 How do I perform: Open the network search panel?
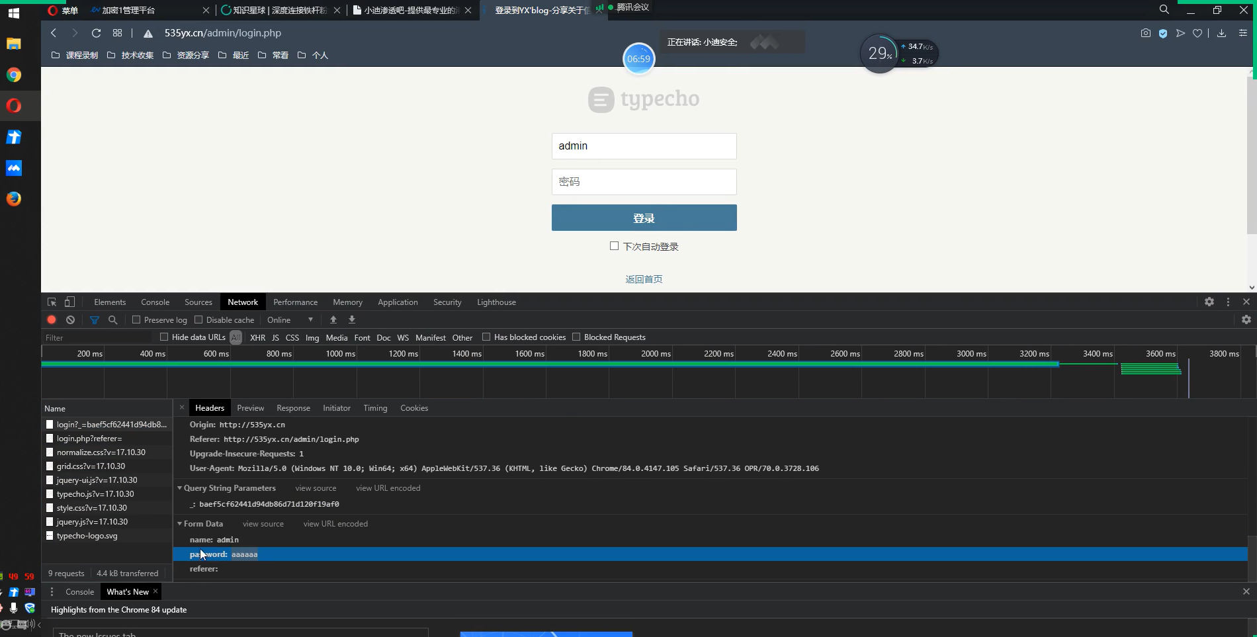(x=113, y=319)
